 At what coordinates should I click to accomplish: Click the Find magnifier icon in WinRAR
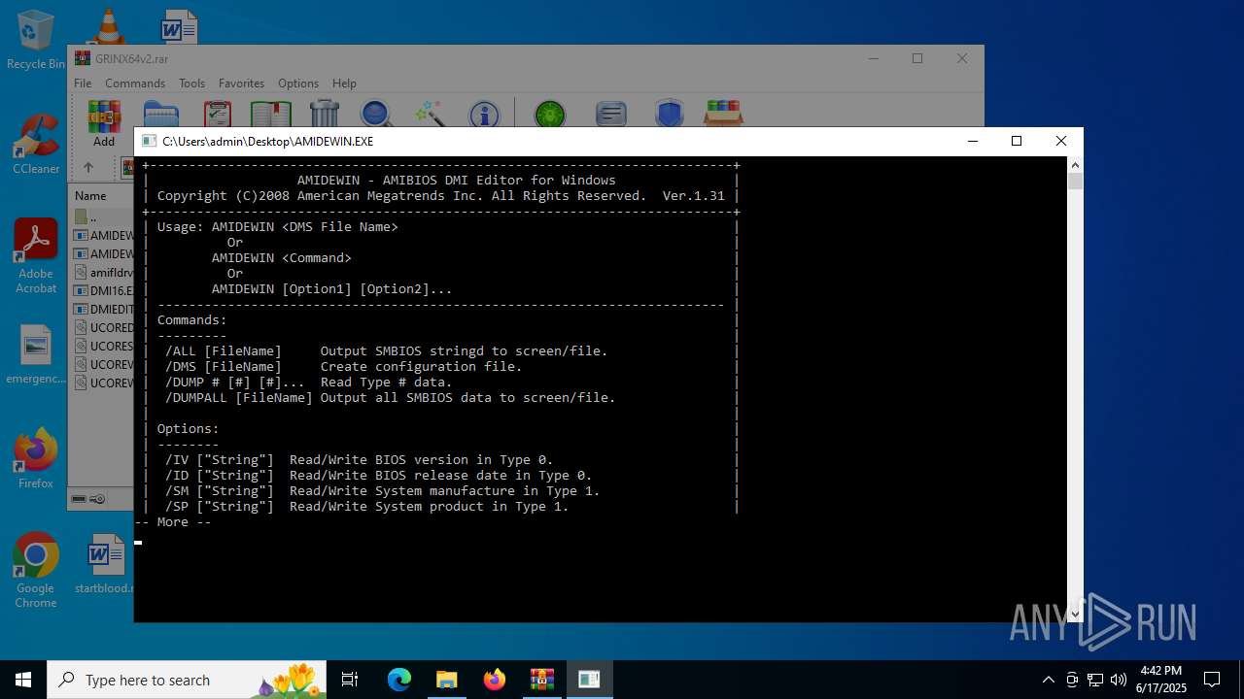point(376,114)
